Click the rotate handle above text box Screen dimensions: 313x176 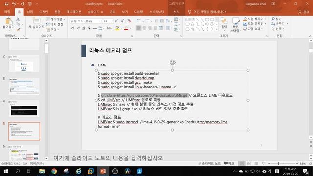(x=173, y=62)
